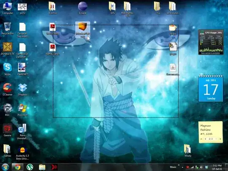Select the Procmon desktop shortcut
This screenshot has width=228, height=171.
click(x=22, y=110)
